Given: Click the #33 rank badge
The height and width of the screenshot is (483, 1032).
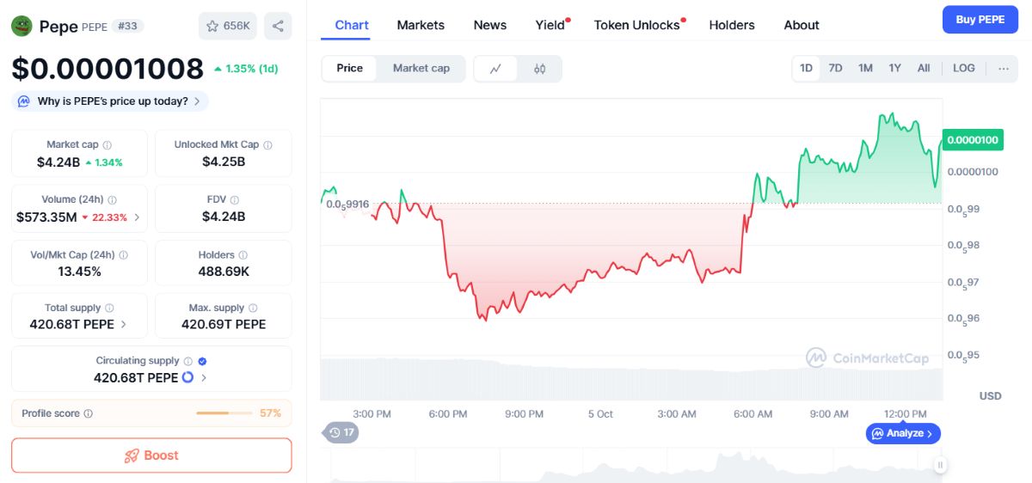Looking at the screenshot, I should point(128,26).
